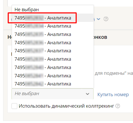Click the partially hidden 'онков' section heading

(x=100, y=37)
